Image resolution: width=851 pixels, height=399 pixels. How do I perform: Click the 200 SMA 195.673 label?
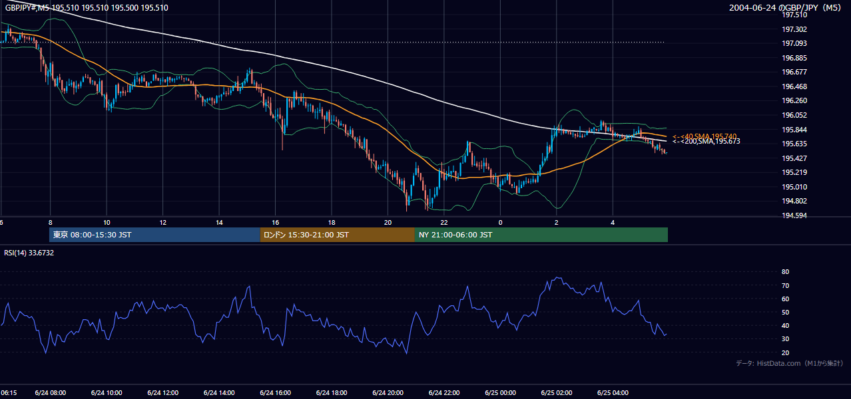click(x=706, y=142)
